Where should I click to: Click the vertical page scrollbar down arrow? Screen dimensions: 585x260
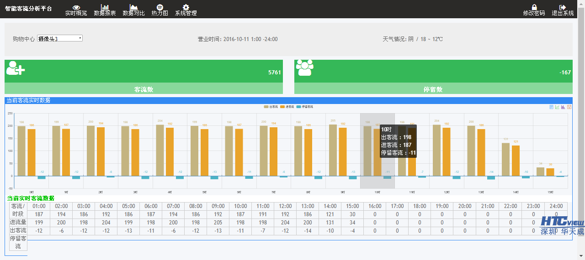tap(581, 256)
